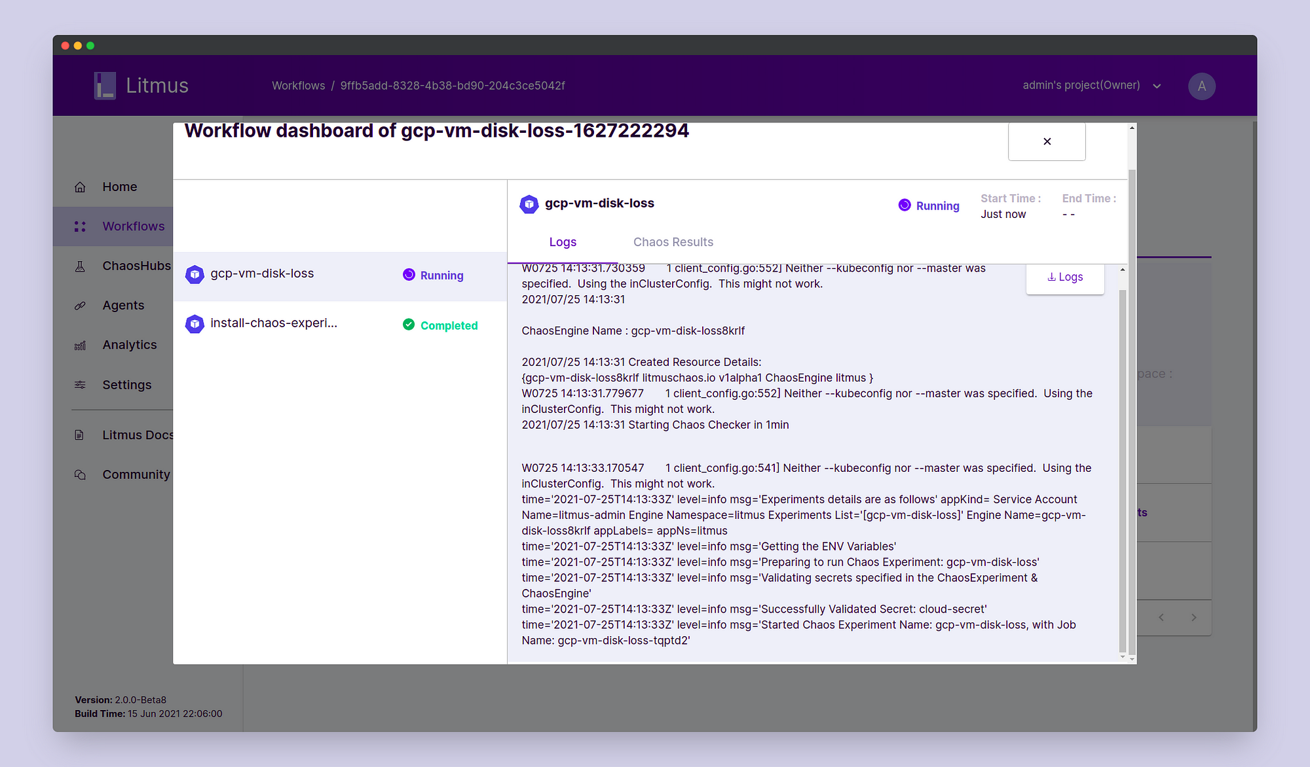Image resolution: width=1310 pixels, height=767 pixels.
Task: Select the Workflows sidebar icon
Action: coord(80,226)
